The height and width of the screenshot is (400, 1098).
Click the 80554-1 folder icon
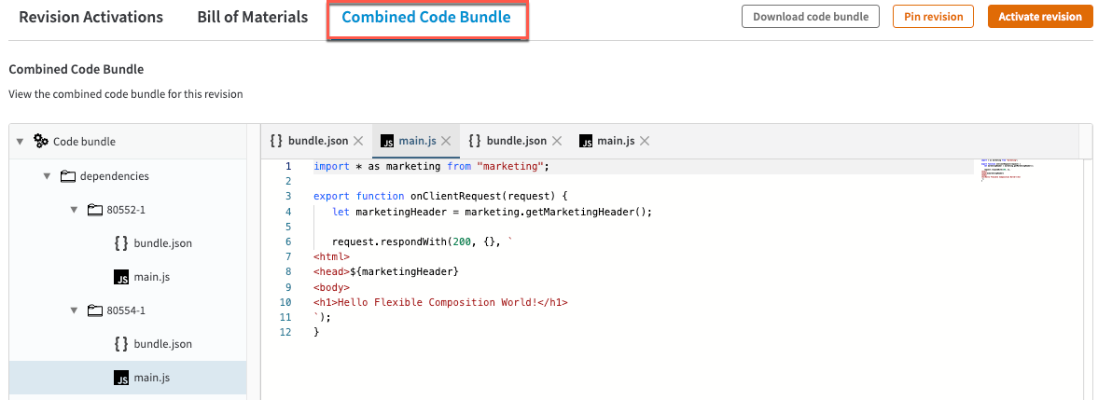click(94, 310)
